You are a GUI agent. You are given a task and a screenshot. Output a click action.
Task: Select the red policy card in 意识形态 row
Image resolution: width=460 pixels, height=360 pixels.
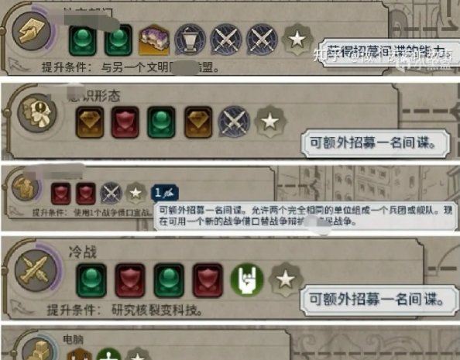click(125, 122)
